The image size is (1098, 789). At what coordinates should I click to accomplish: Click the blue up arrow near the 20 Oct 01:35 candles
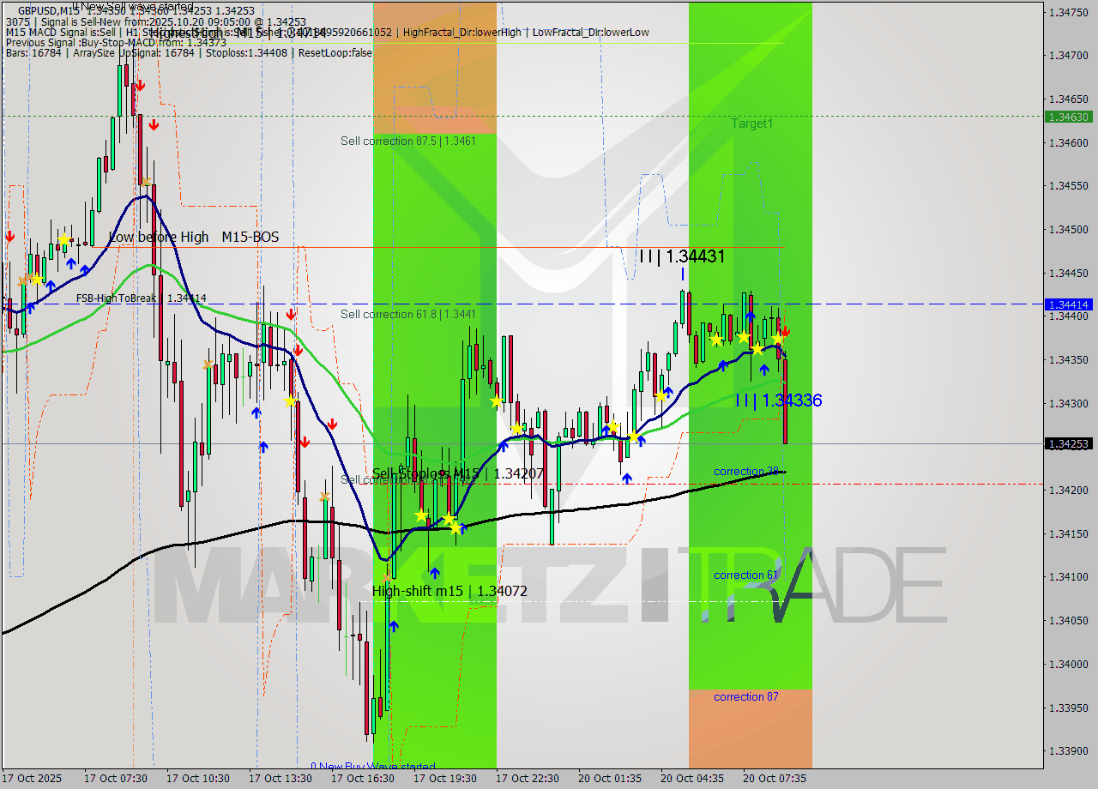pos(627,479)
